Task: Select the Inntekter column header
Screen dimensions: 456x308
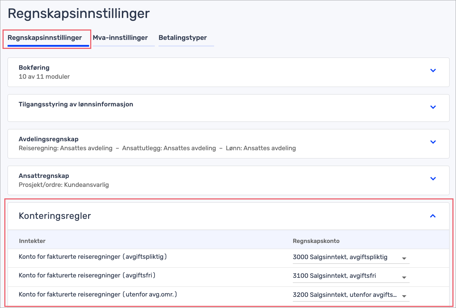Action: [32, 240]
